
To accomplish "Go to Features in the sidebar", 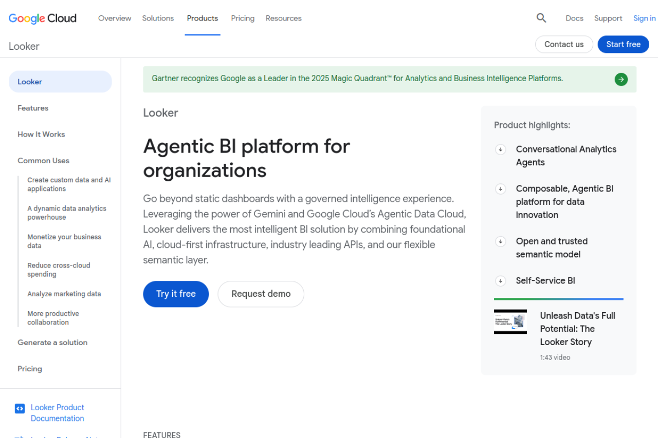I will (x=33, y=108).
